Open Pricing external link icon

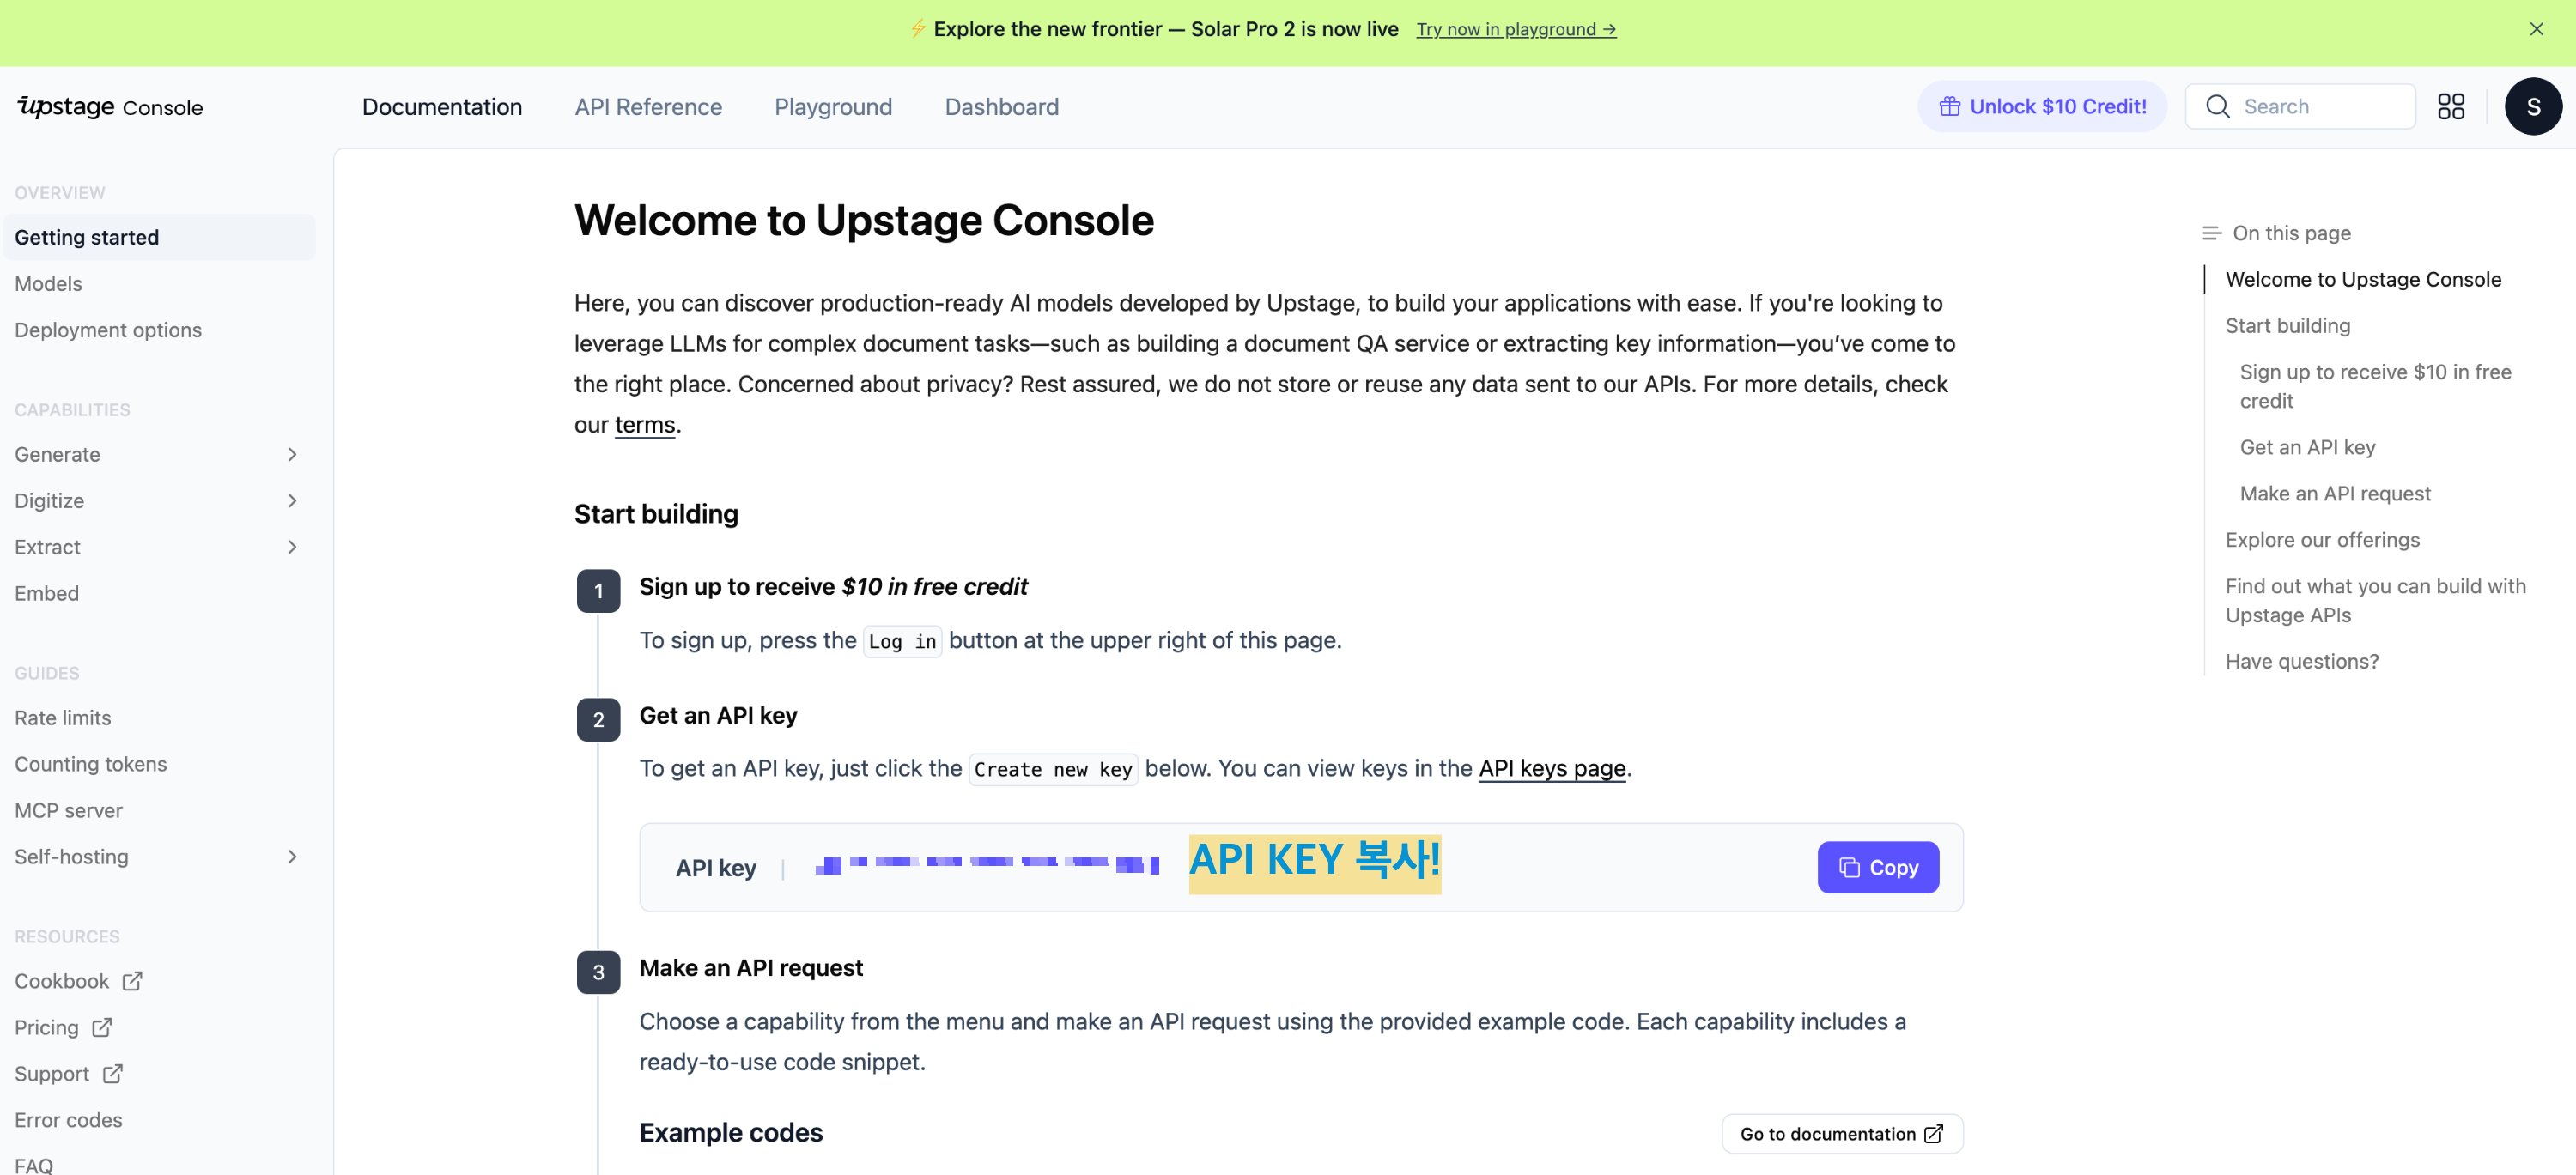click(x=102, y=1027)
